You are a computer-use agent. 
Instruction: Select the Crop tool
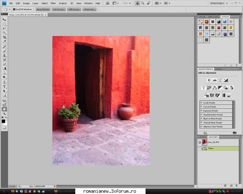[4, 37]
